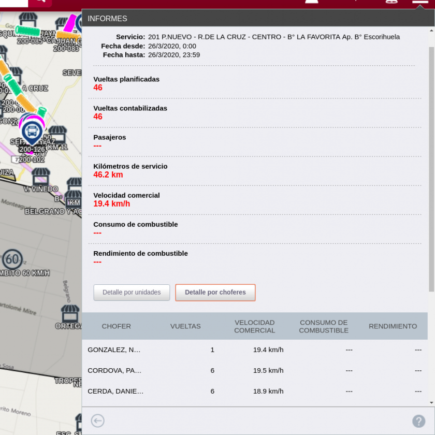This screenshot has width=435, height=435.
Task: Click the VUELTAS column header
Action: 185,326
